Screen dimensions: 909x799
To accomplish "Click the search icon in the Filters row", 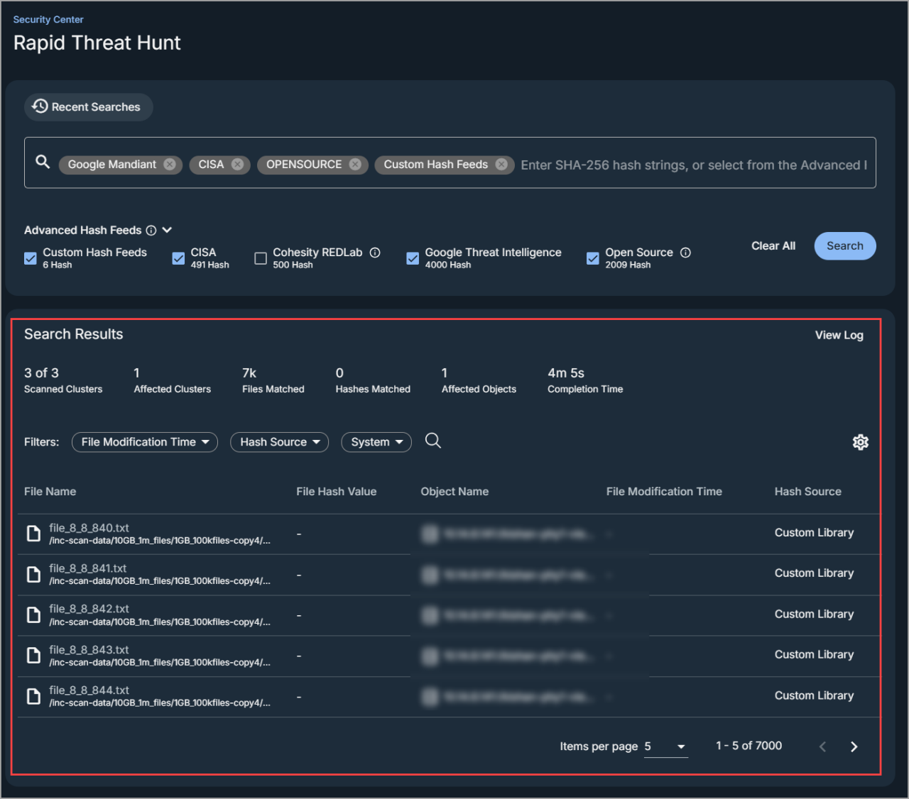I will pos(433,441).
